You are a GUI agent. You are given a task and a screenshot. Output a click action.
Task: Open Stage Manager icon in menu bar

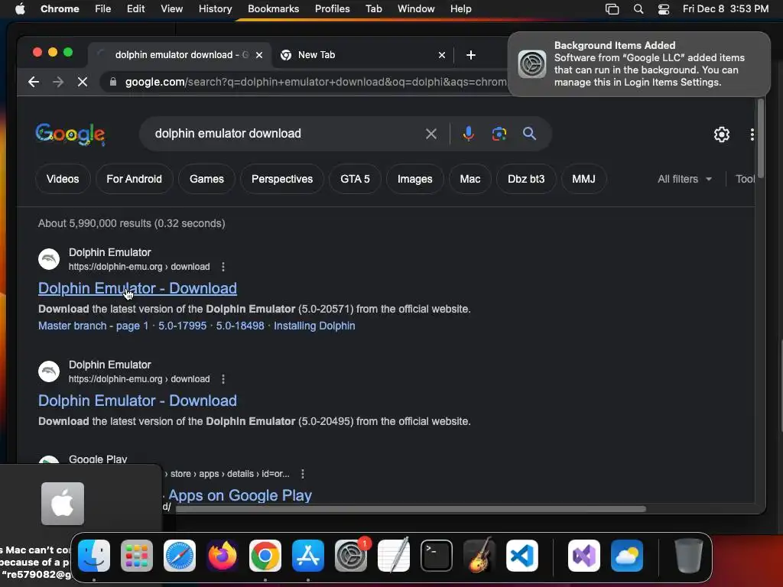pos(612,9)
